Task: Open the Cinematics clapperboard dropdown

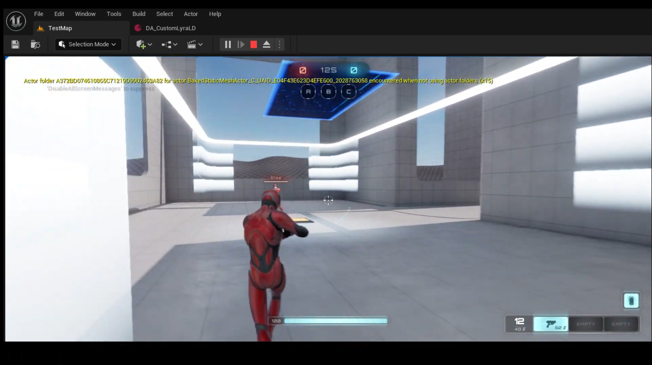Action: tap(195, 45)
